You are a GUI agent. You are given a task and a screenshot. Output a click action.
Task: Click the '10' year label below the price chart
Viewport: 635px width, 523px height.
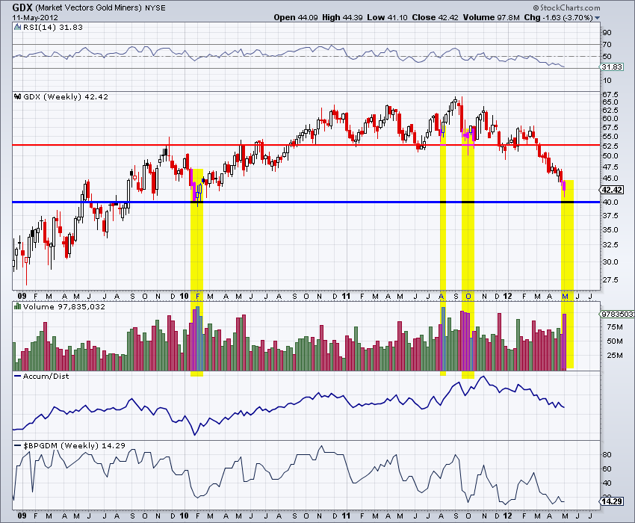click(185, 296)
